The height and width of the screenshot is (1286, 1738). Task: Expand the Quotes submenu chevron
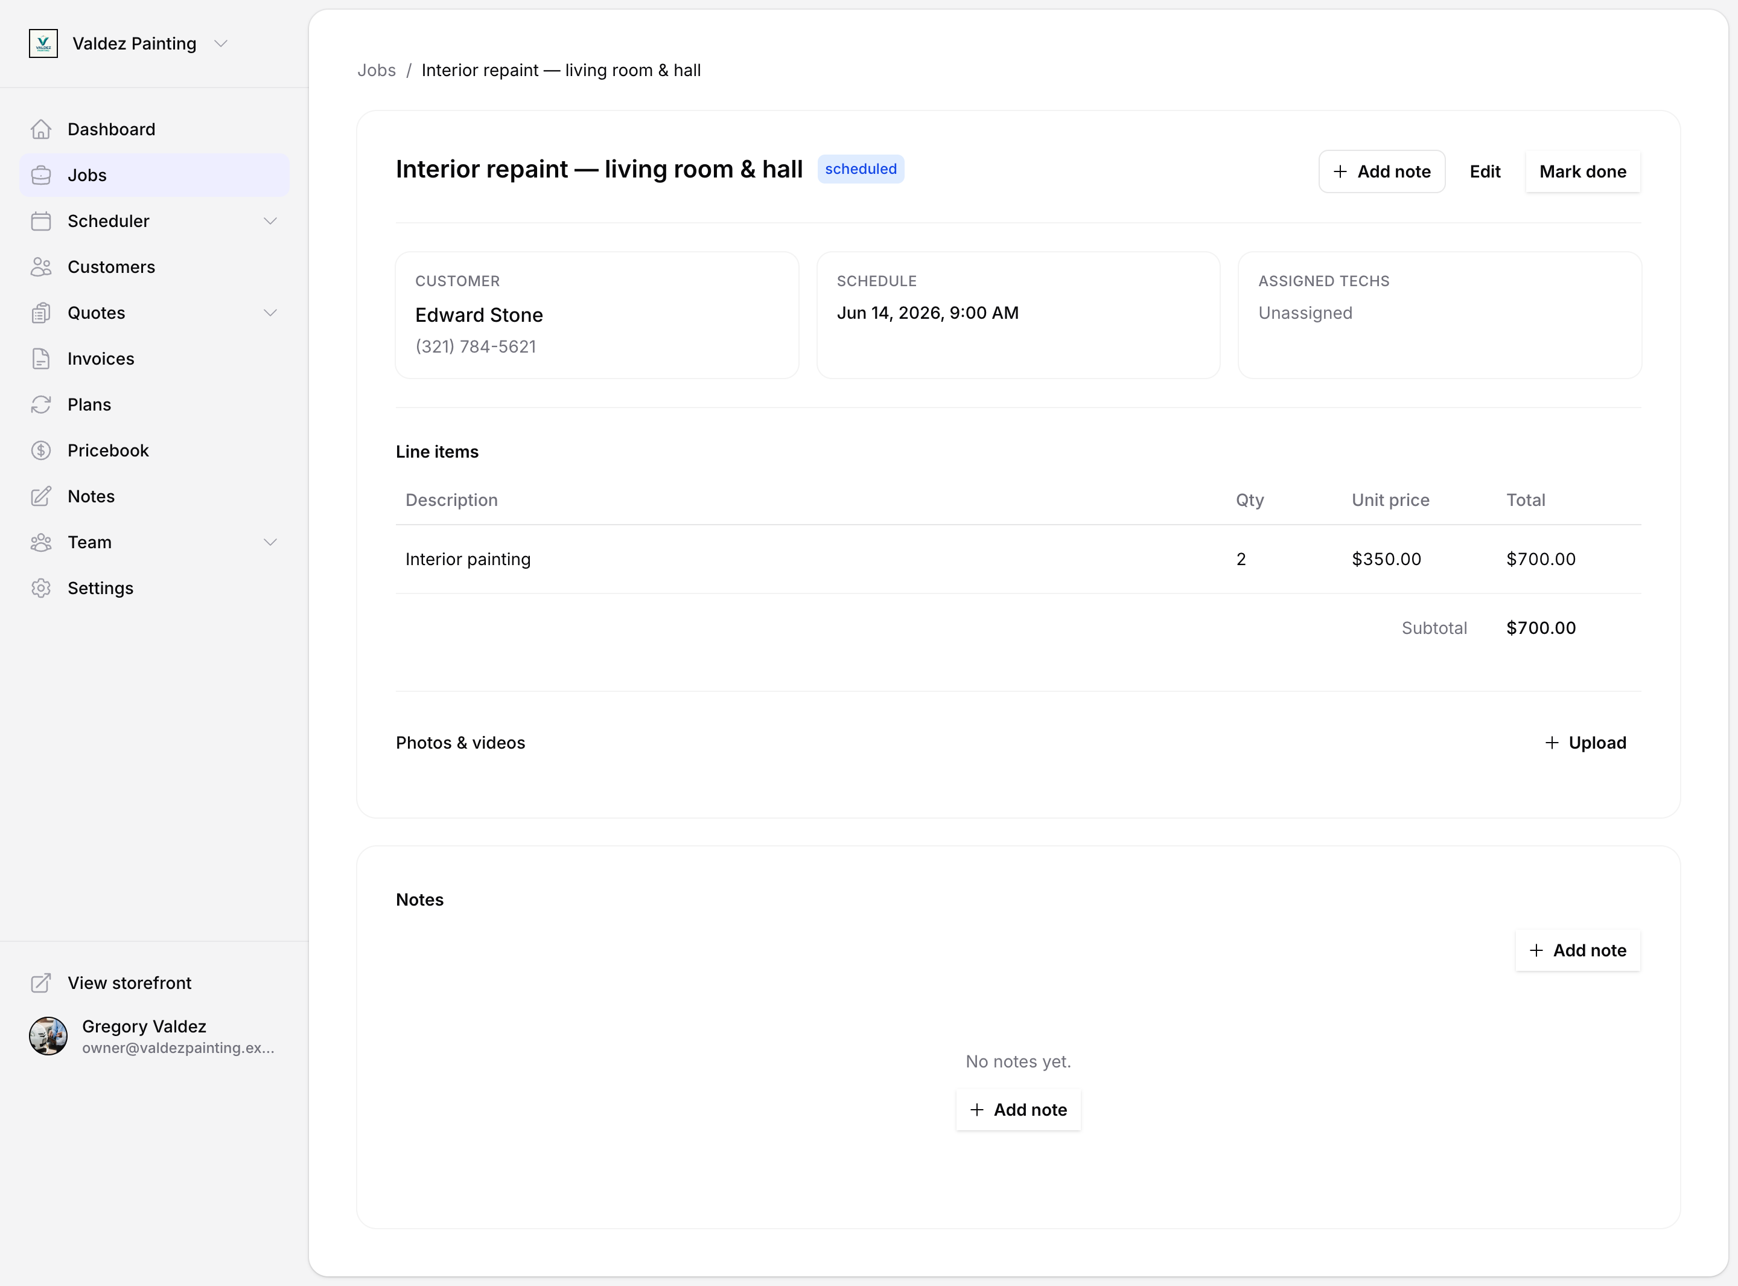point(270,313)
